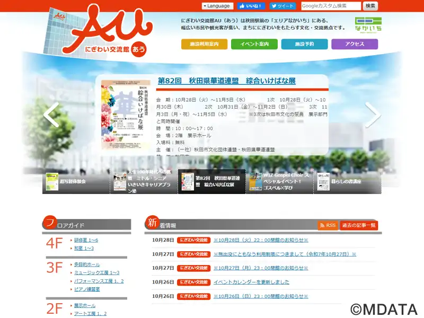Click the 3F floor label
424x318 pixels.
[x=55, y=268]
